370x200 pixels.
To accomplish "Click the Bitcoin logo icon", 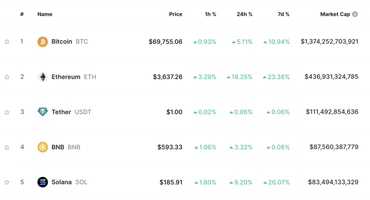I will 43,42.
